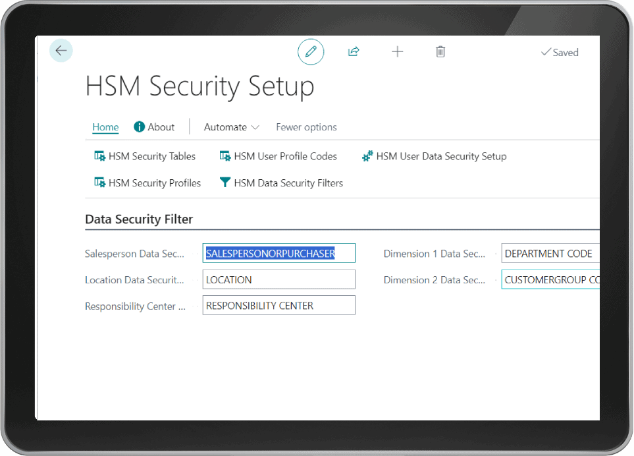The image size is (634, 456).
Task: Click the Responsibility Center ... label
Action: click(x=135, y=306)
